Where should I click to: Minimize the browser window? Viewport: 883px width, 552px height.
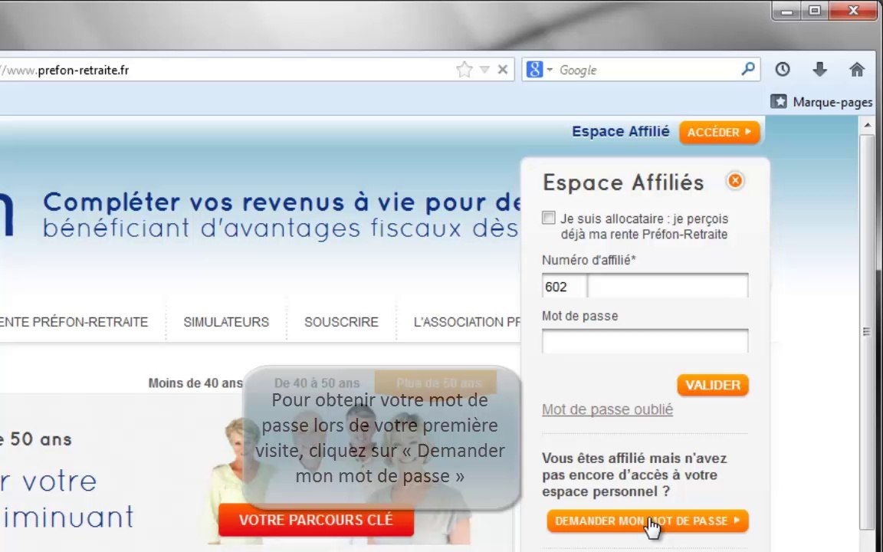[x=786, y=11]
